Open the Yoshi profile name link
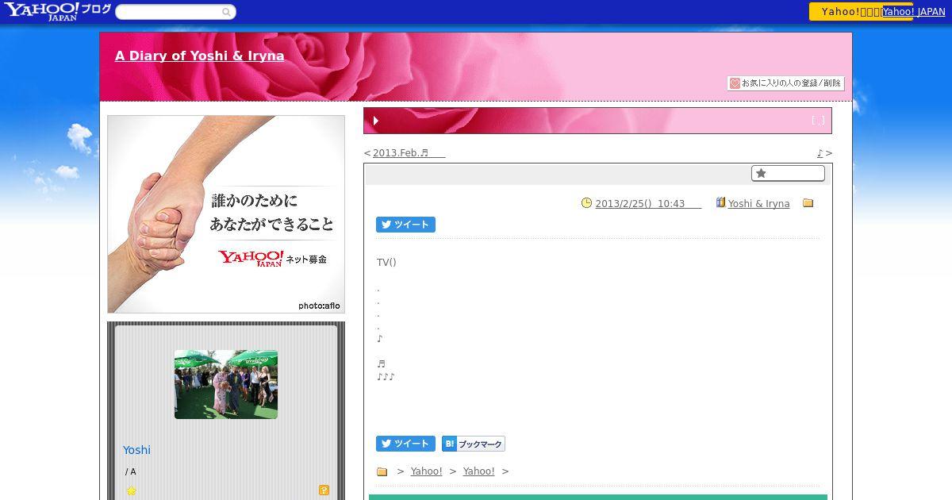Image resolution: width=952 pixels, height=500 pixels. tap(136, 450)
